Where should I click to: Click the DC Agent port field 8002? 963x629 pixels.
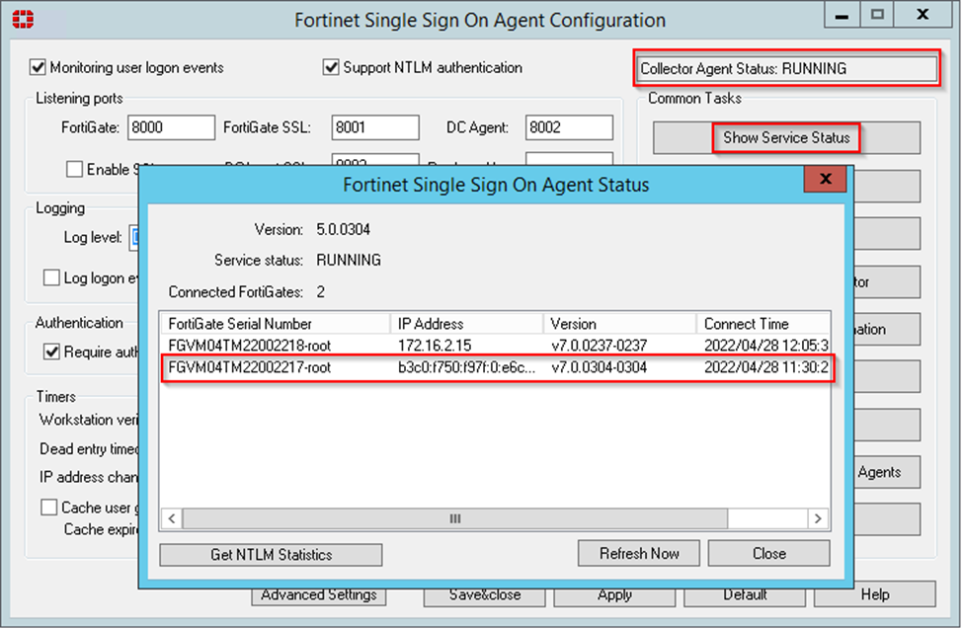(569, 127)
